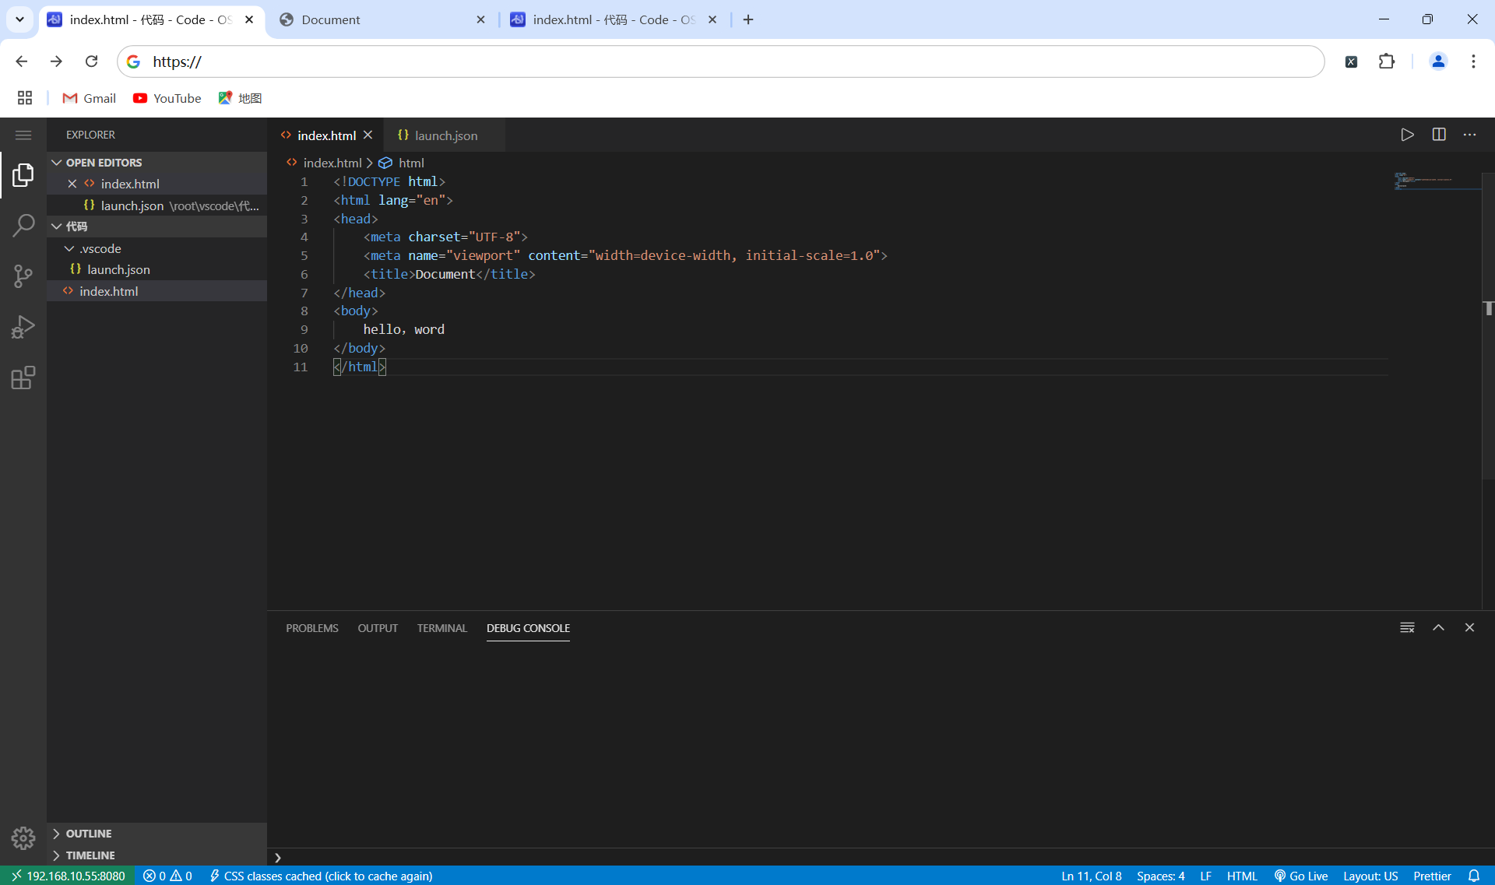Open the Run and Debug view
Screen dimensions: 1495x885
tap(23, 327)
